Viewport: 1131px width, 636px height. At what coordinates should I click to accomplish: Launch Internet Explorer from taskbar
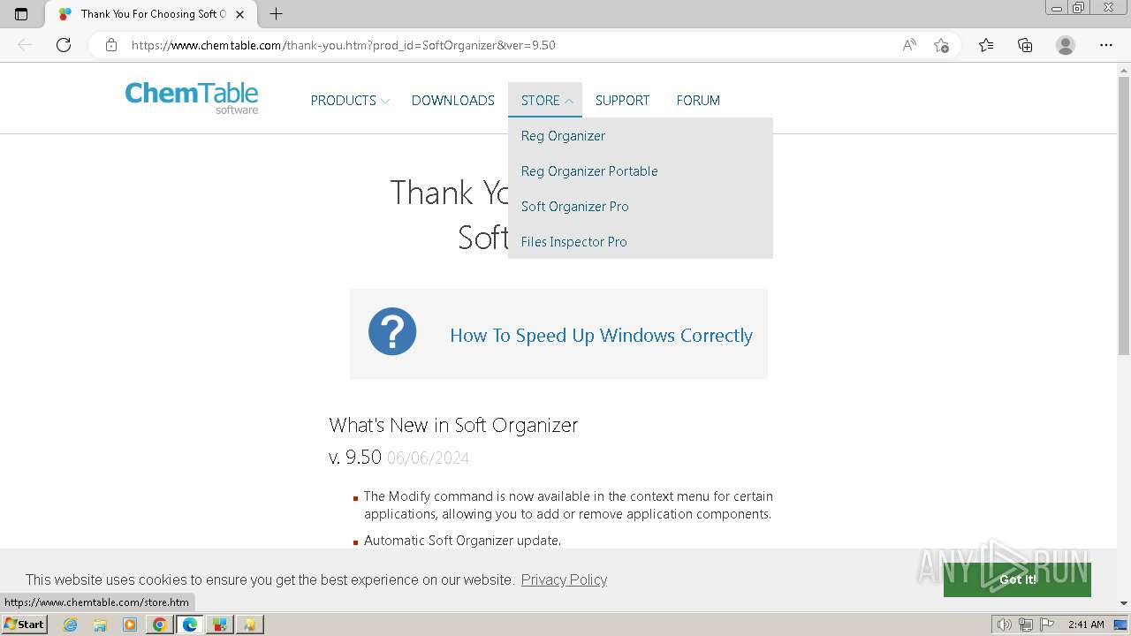[x=71, y=625]
